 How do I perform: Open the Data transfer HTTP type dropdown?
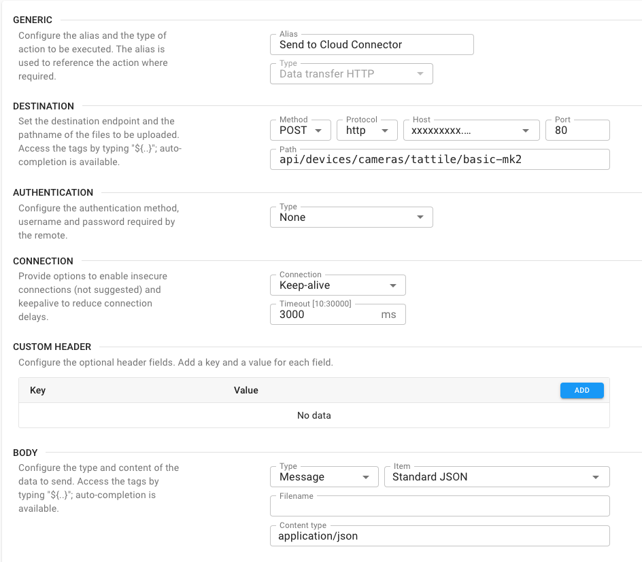351,73
